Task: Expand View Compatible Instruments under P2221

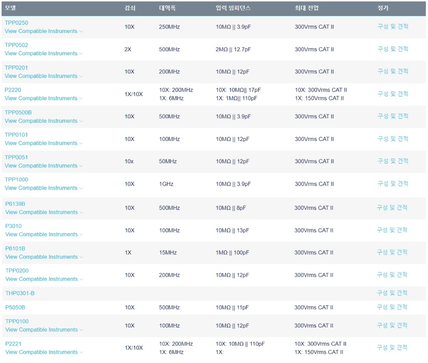Action: [44, 352]
